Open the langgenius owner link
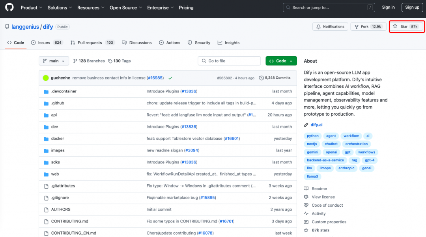426x237 pixels. (25, 27)
